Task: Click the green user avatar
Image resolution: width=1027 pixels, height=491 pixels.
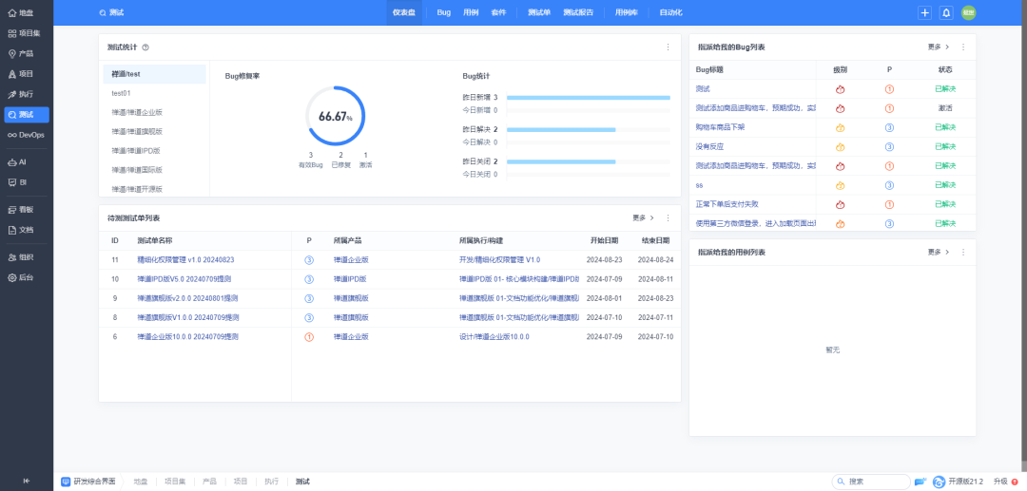Action: pyautogui.click(x=968, y=12)
